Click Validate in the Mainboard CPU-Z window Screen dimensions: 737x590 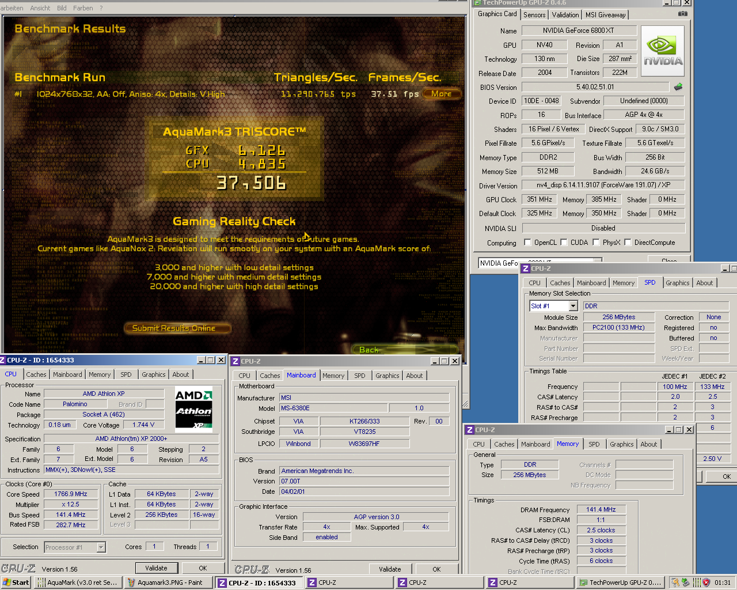tap(390, 569)
